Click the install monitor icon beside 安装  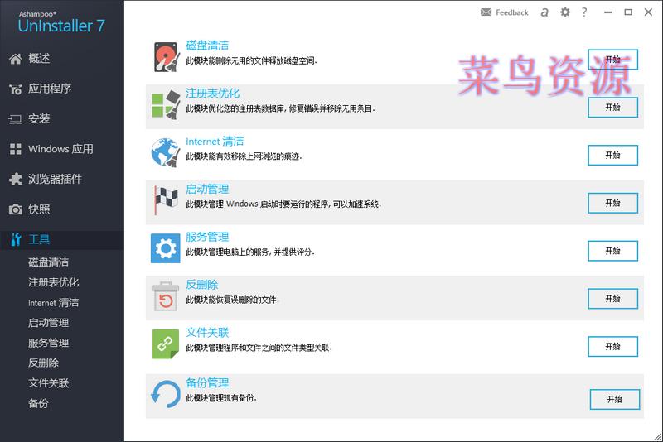pos(16,119)
